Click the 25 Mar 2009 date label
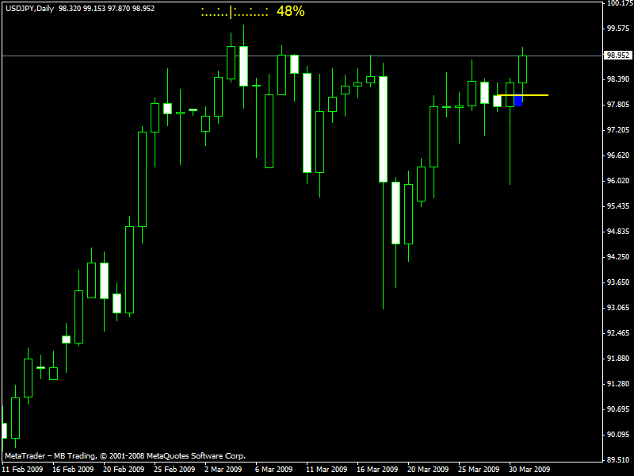The height and width of the screenshot is (476, 634). [x=479, y=470]
